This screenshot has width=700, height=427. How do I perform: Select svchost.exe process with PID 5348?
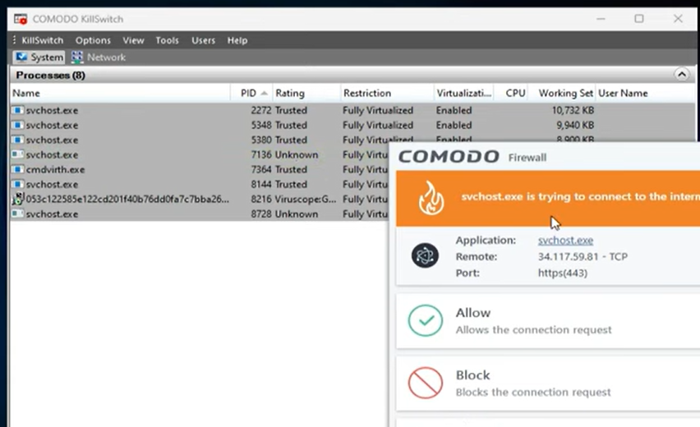pyautogui.click(x=352, y=125)
